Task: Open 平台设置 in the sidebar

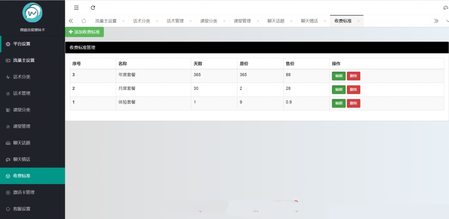Action: (x=21, y=44)
